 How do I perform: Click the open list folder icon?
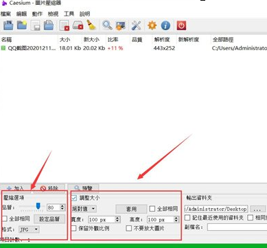pyautogui.click(x=49, y=25)
